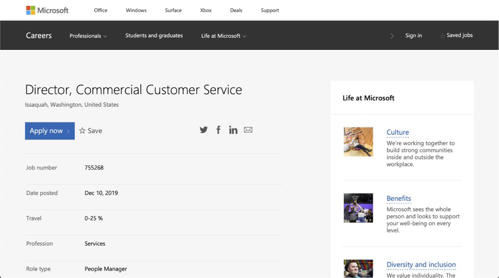
Task: Share job on LinkedIn
Action: 233,130
